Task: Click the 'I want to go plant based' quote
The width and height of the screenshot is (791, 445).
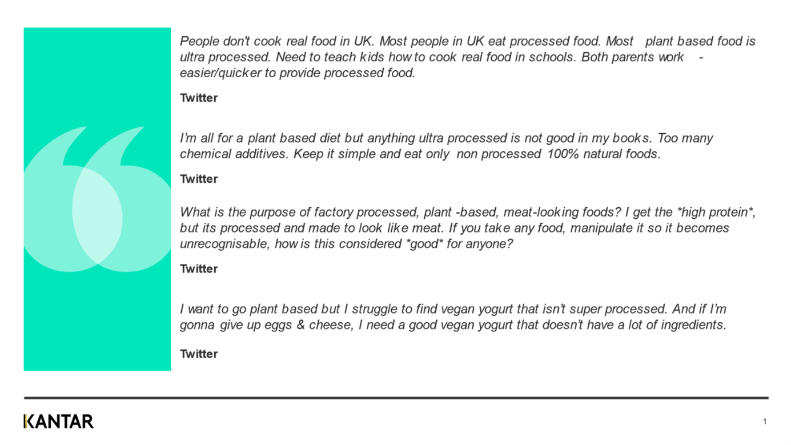Action: tap(452, 317)
